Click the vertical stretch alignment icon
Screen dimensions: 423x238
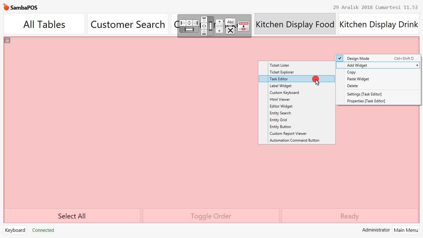211,26
